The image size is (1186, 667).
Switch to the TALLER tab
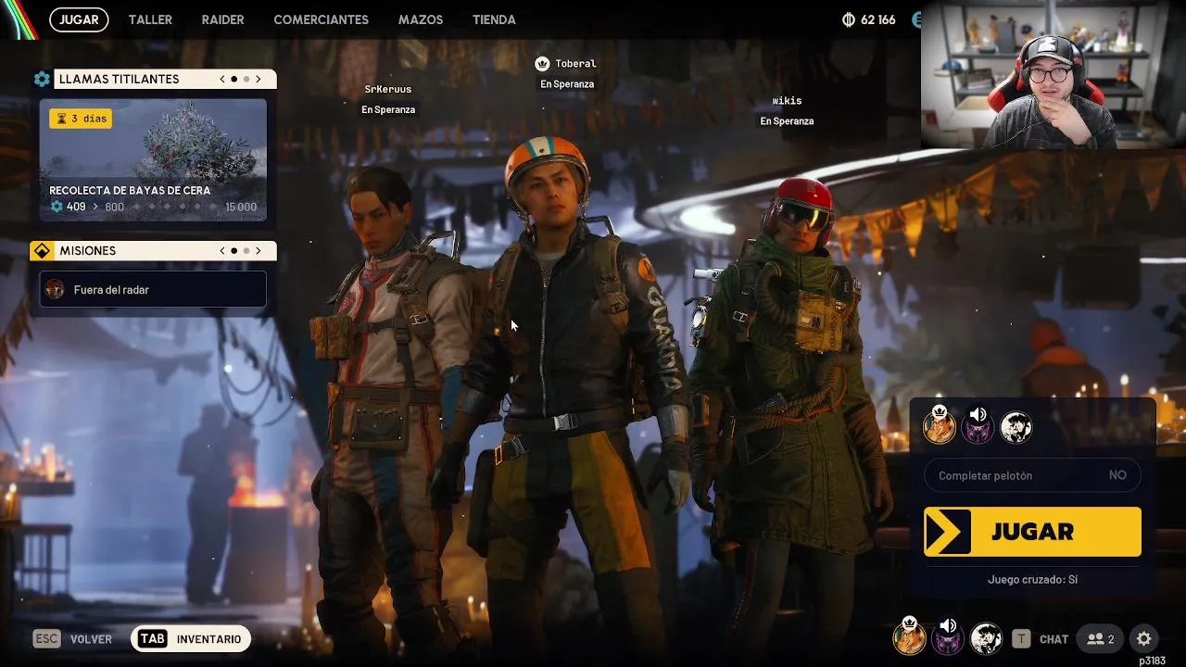pos(150,19)
